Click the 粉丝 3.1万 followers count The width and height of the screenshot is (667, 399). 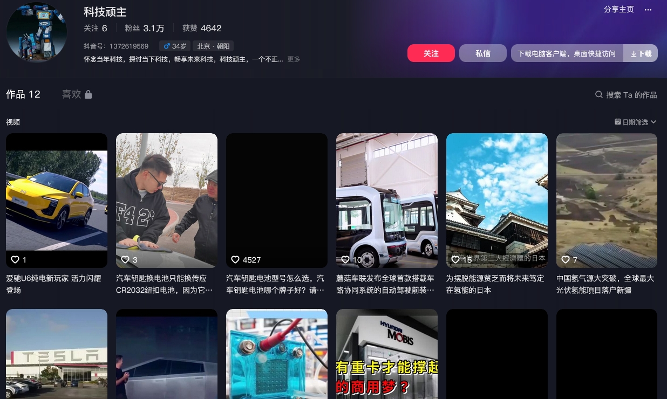145,28
